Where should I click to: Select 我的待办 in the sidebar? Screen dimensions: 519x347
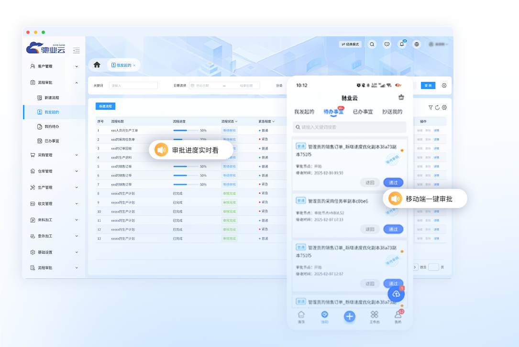point(52,127)
